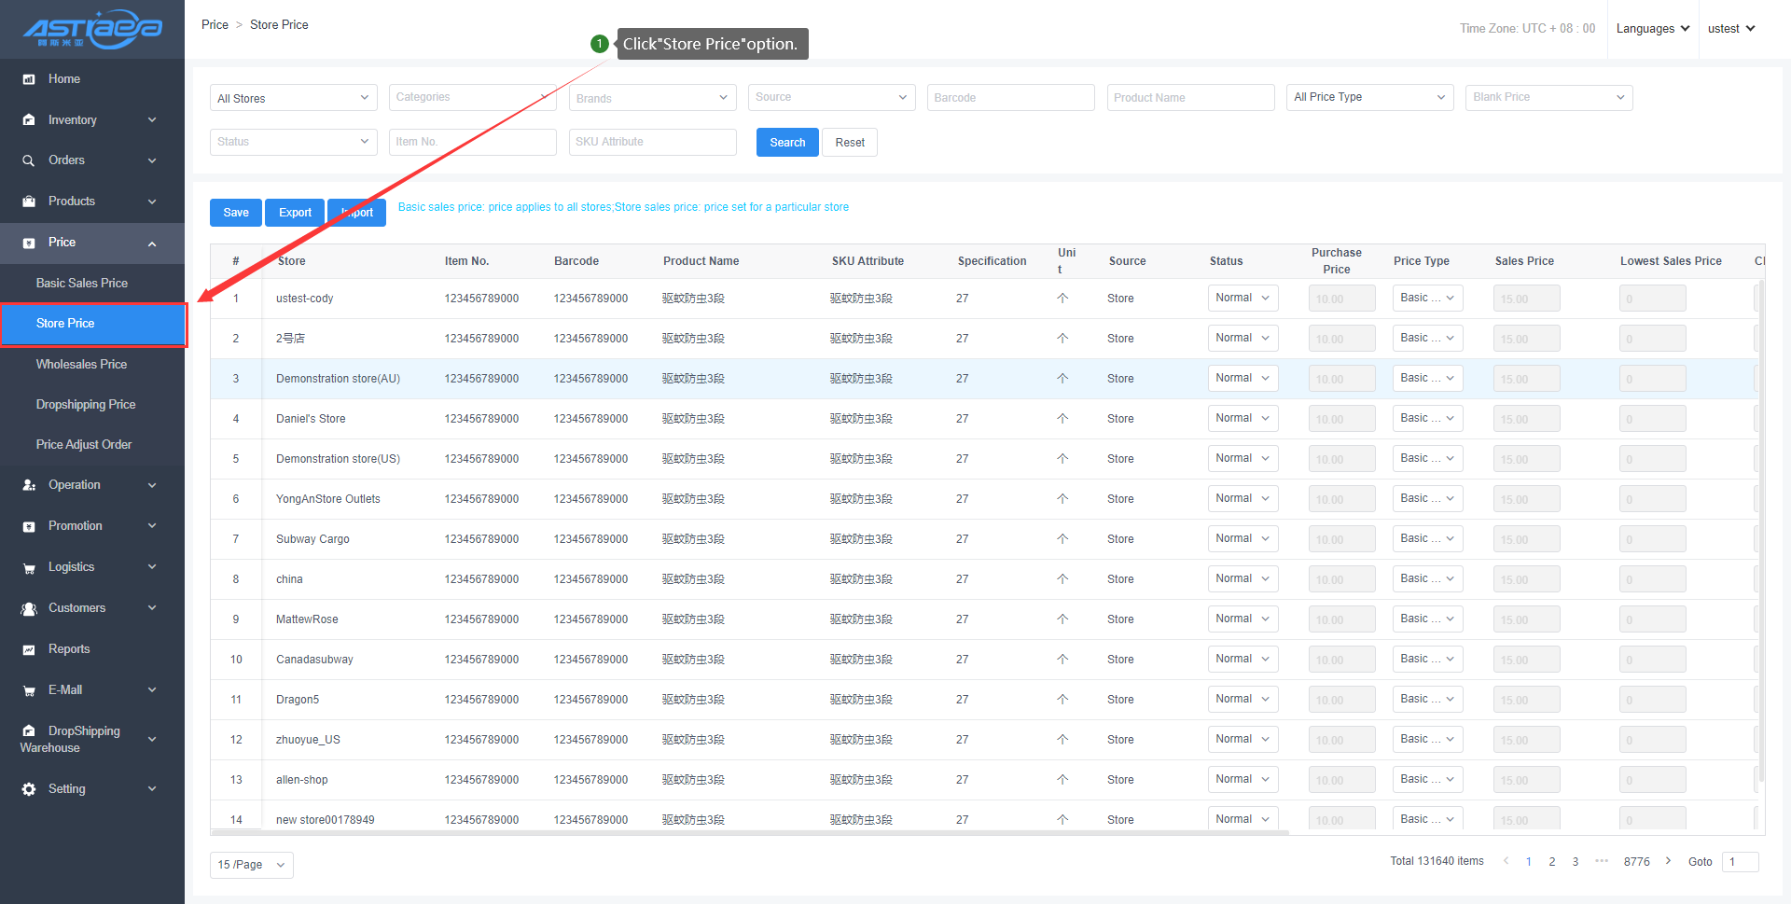1791x904 pixels.
Task: Click the E-Mall shopping cart icon
Action: (x=29, y=690)
